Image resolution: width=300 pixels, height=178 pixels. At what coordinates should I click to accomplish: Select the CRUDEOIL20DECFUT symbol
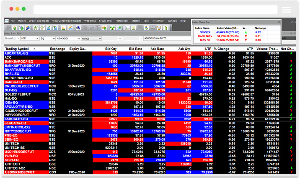pos(22,86)
